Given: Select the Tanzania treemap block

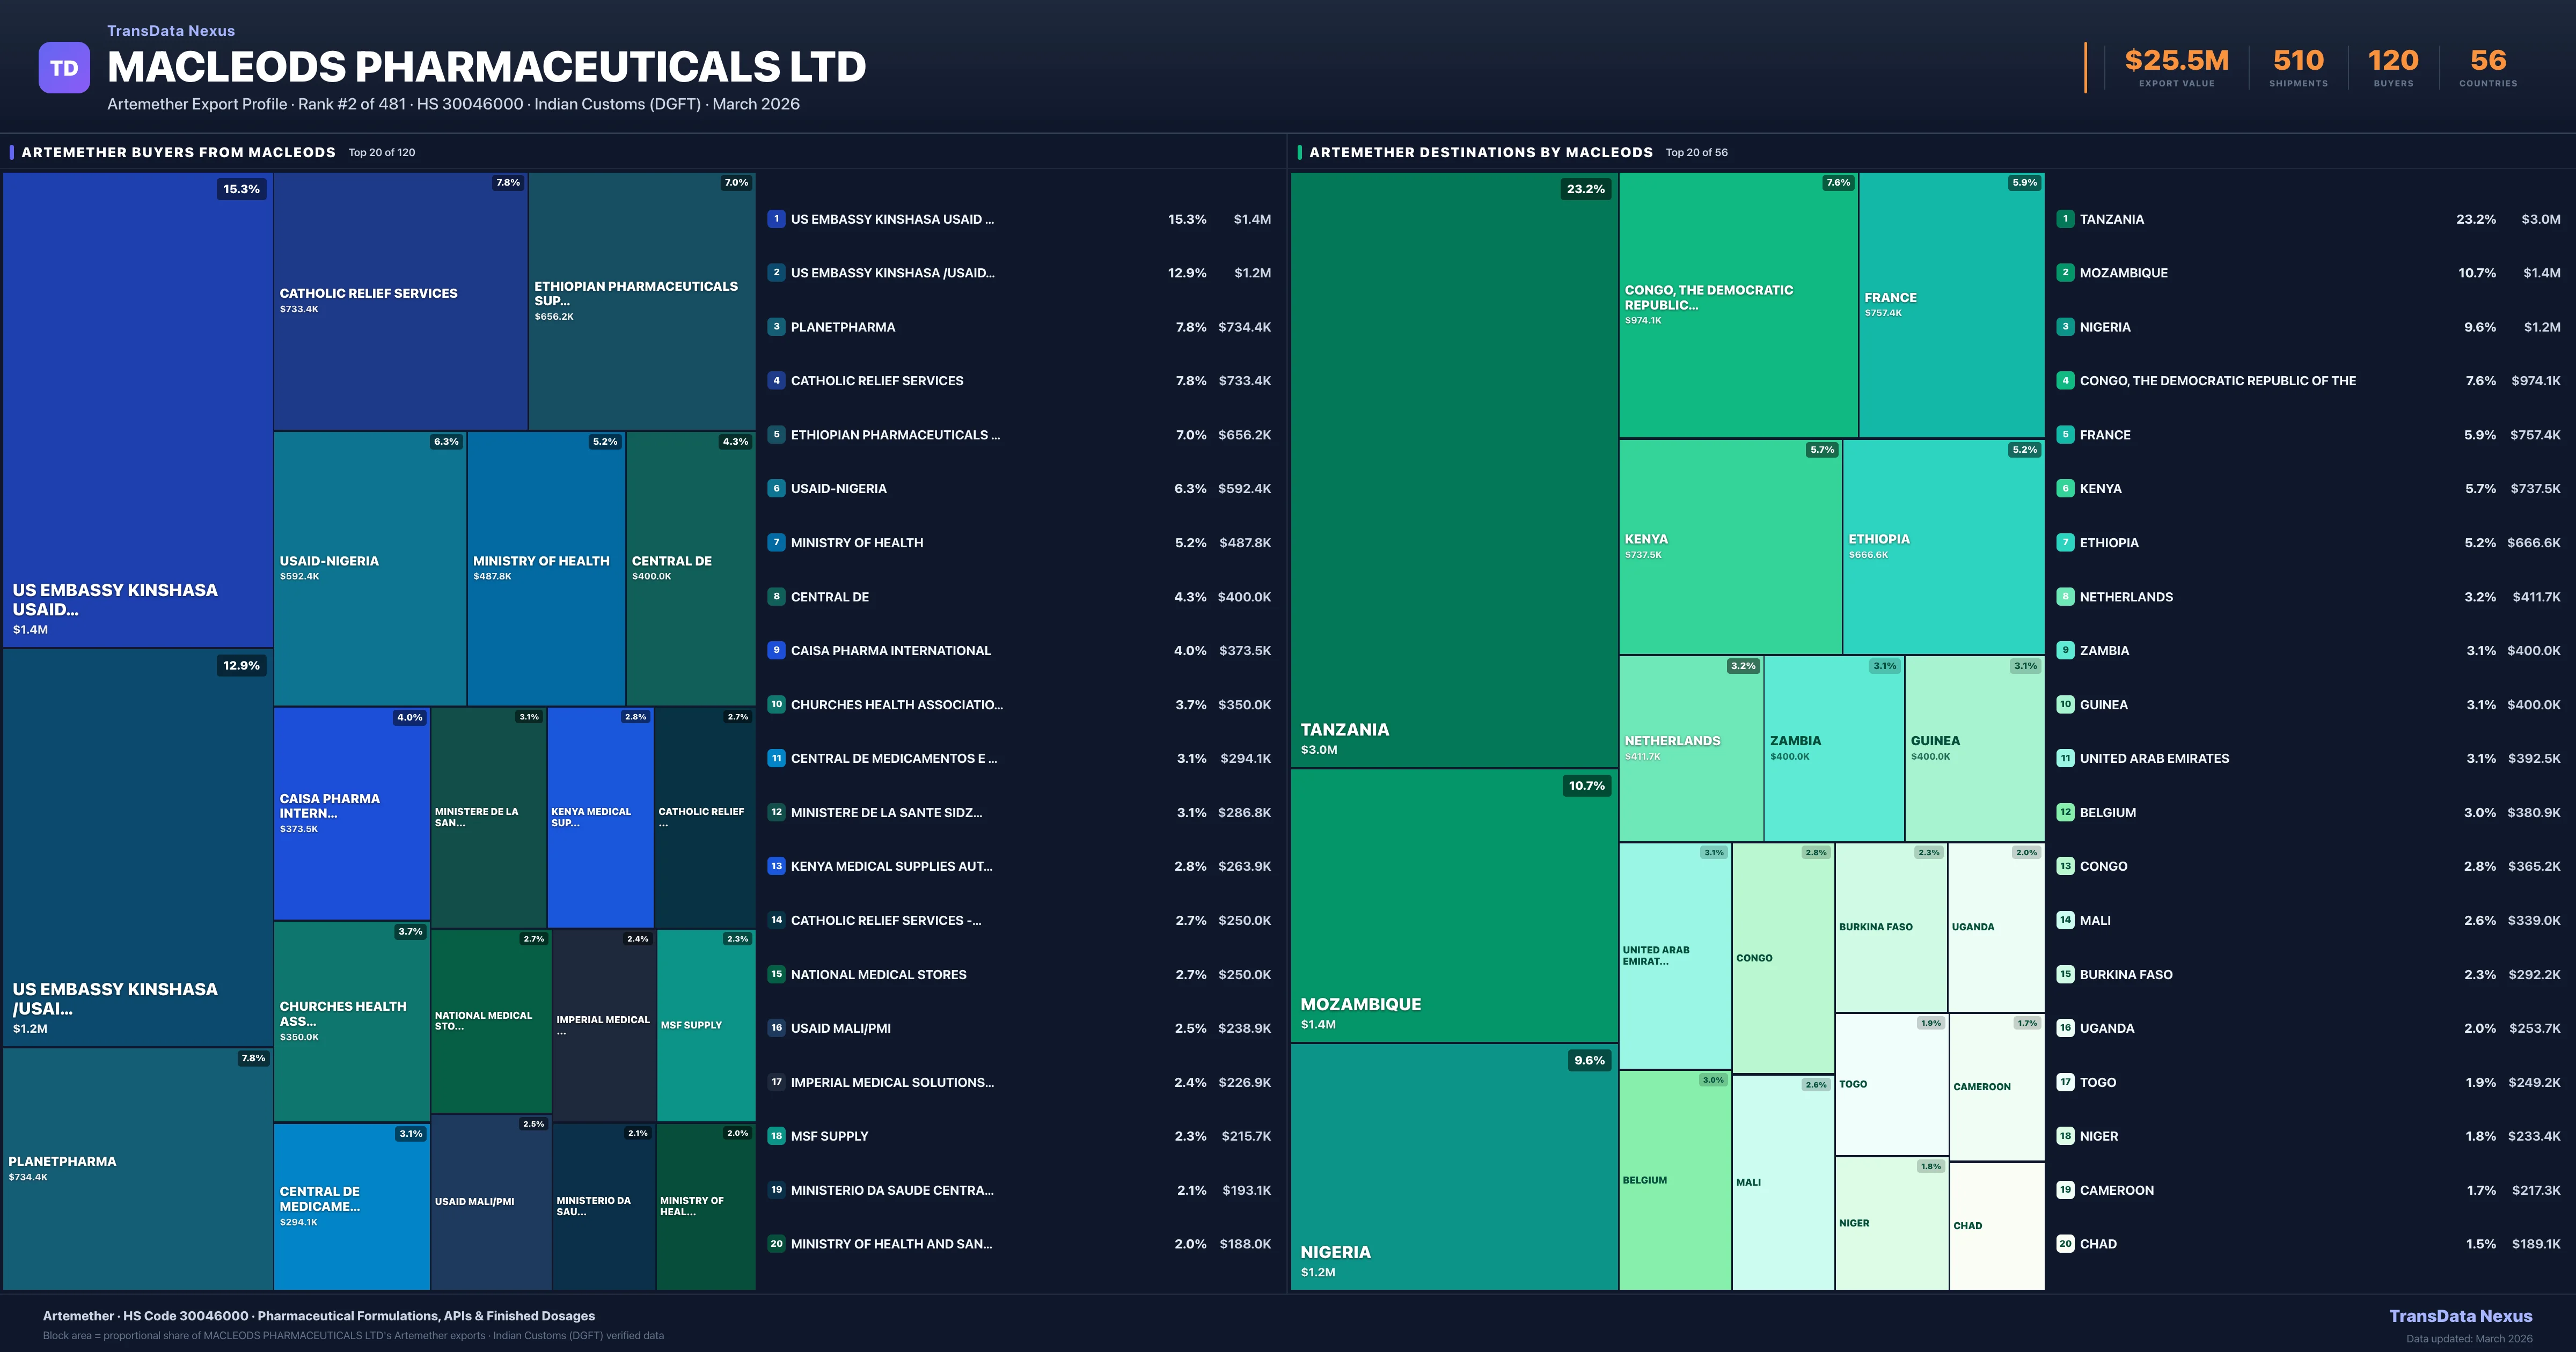Looking at the screenshot, I should coord(1450,470).
